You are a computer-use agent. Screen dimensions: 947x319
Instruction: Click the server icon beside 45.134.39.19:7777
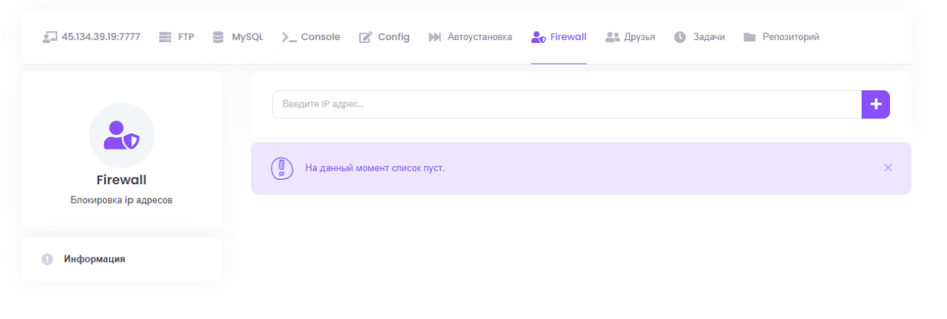coord(50,37)
